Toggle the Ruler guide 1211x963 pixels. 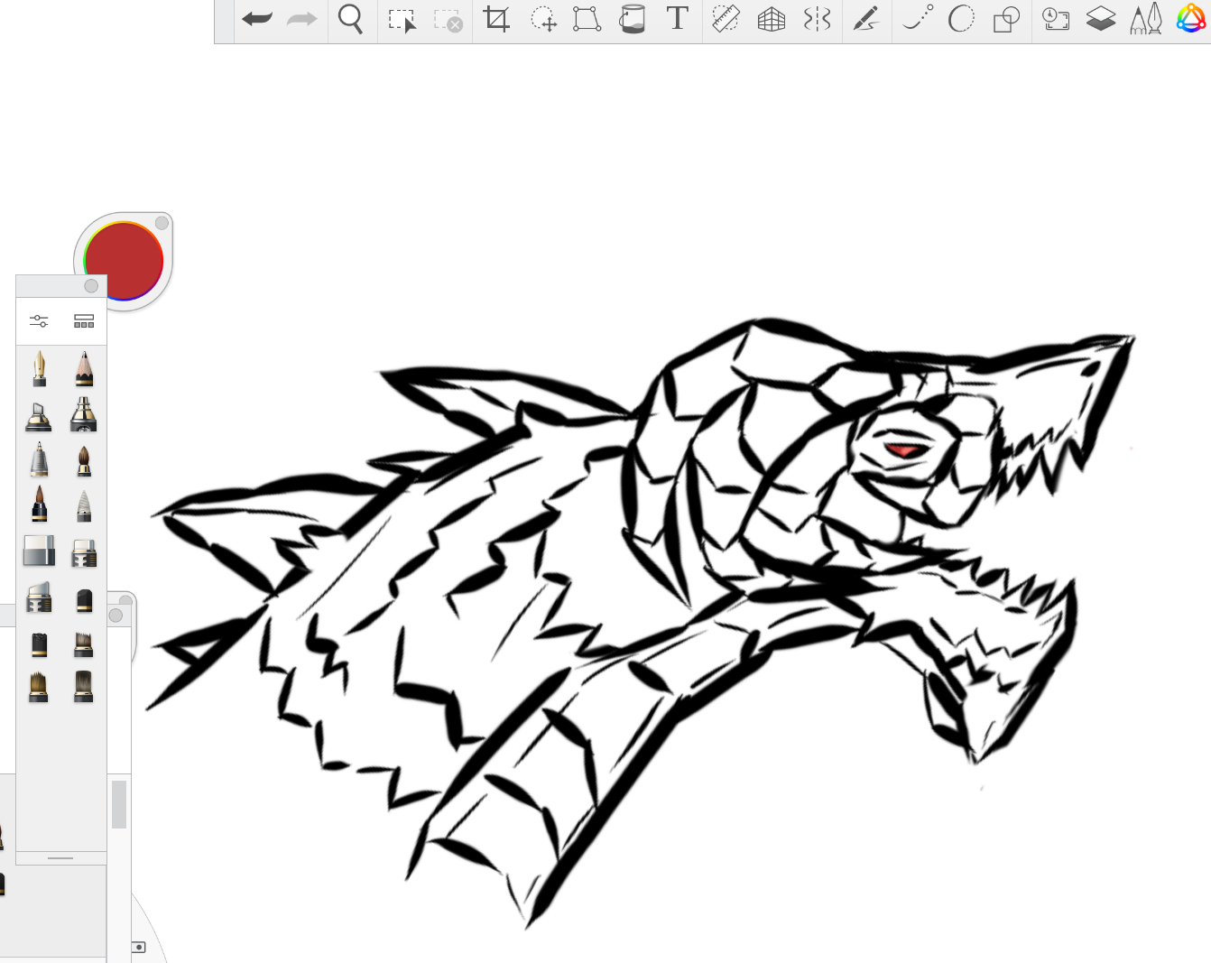click(x=726, y=19)
